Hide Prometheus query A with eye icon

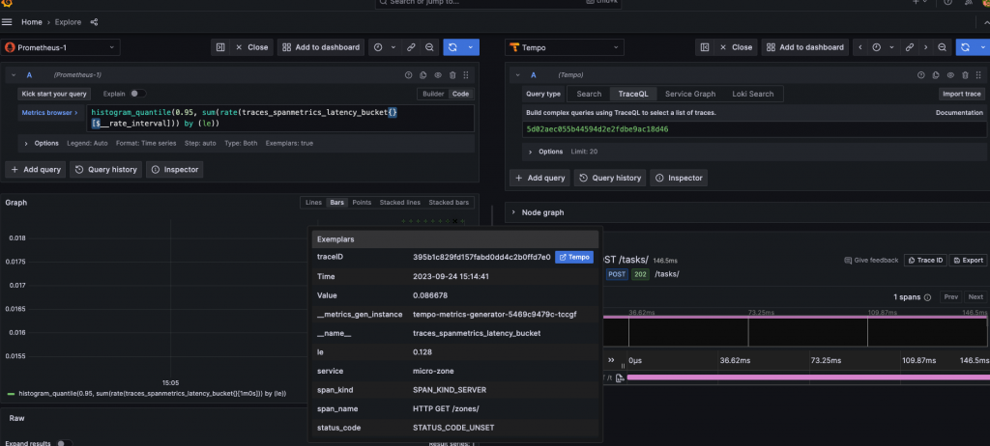click(x=438, y=75)
